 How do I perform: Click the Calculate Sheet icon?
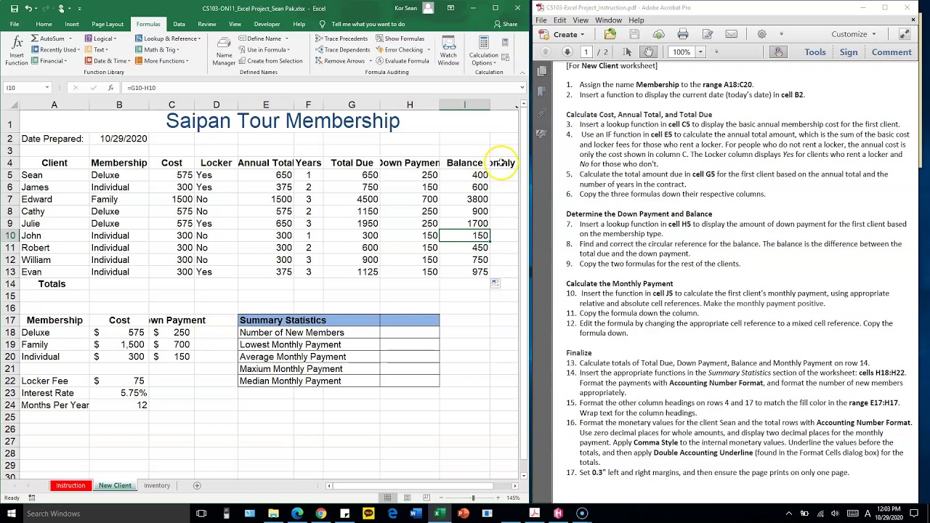tap(506, 59)
